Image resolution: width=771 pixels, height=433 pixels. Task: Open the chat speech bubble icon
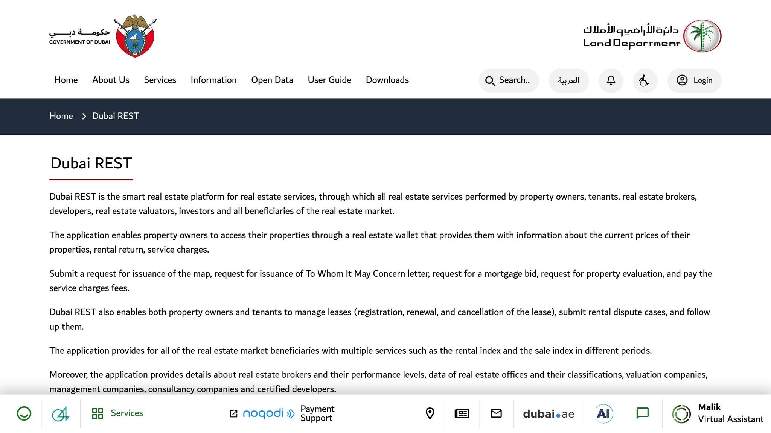[643, 413]
